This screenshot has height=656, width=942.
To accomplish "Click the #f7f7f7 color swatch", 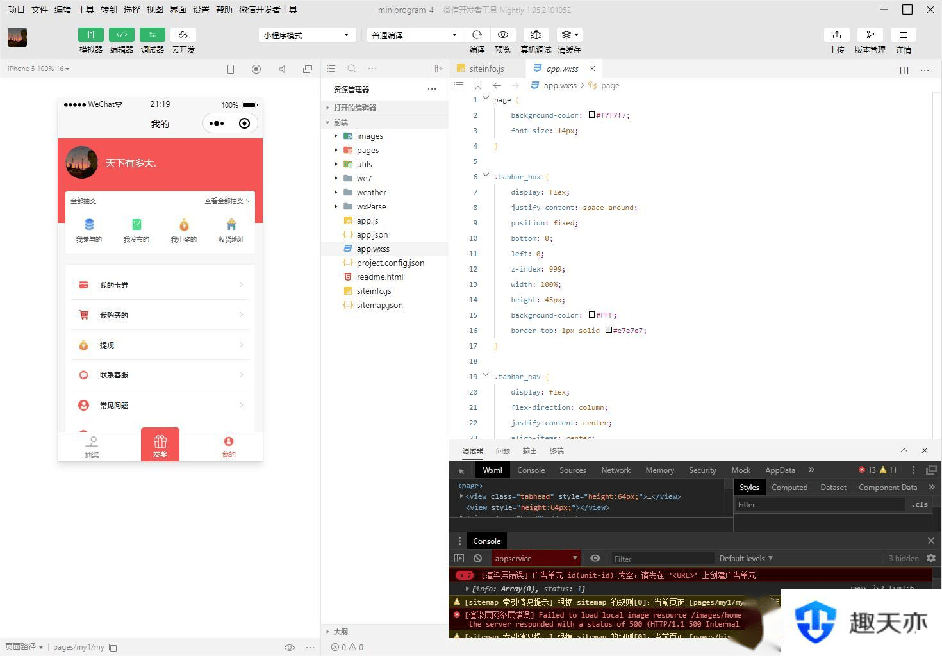I will click(x=592, y=115).
